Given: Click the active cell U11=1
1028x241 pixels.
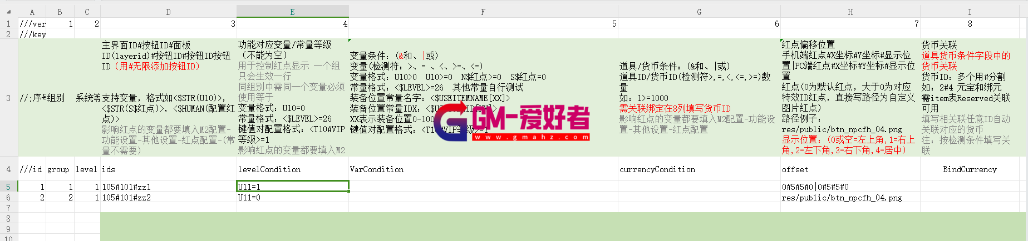Looking at the screenshot, I should [x=293, y=187].
